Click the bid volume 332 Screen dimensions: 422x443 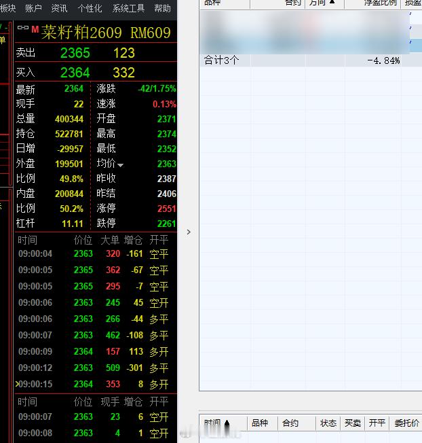(x=124, y=73)
